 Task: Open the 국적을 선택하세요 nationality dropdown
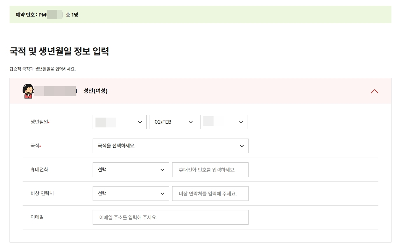tap(171, 146)
